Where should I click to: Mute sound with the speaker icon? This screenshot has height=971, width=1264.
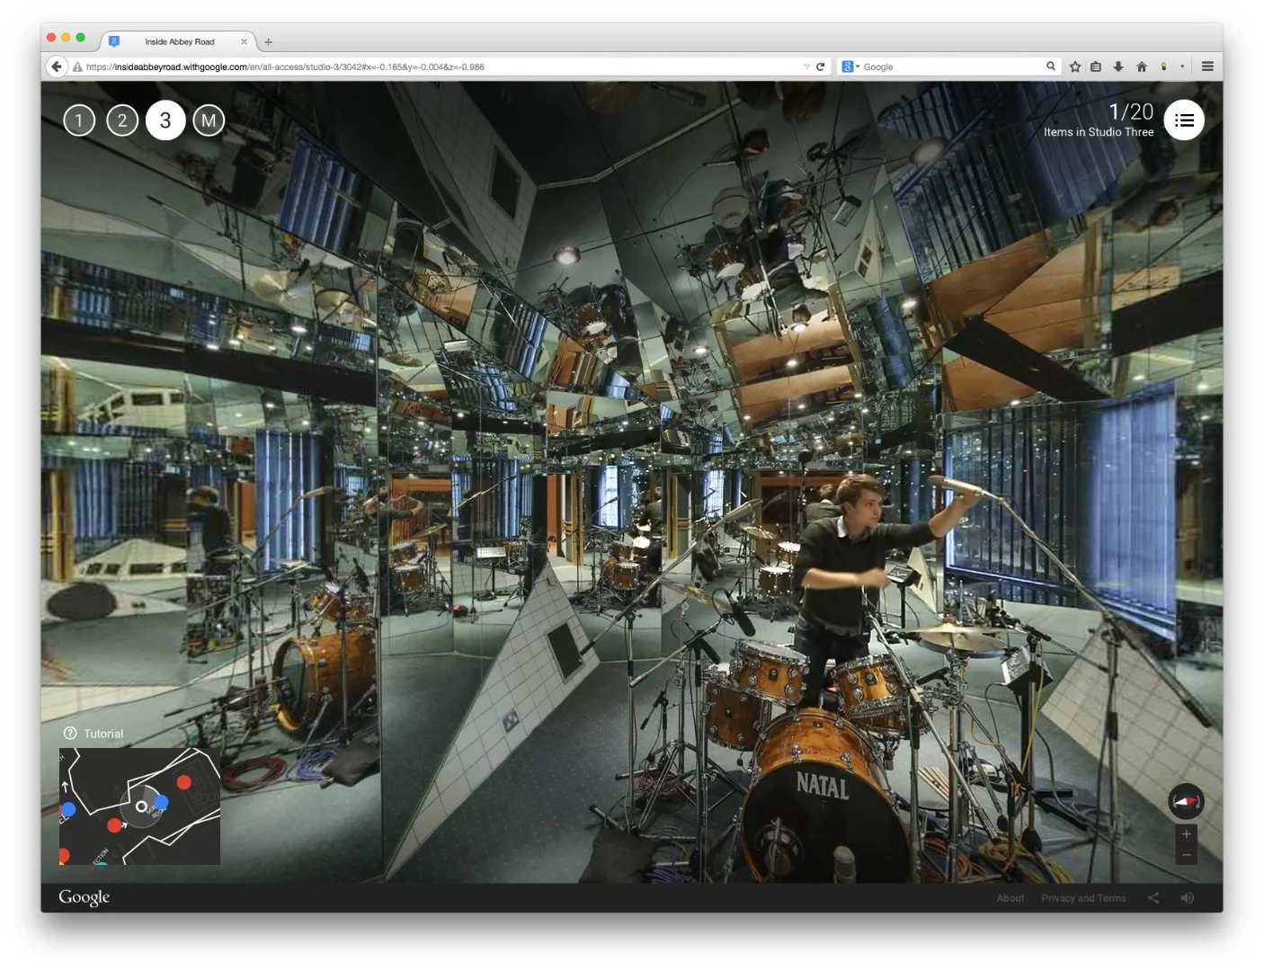click(x=1188, y=897)
